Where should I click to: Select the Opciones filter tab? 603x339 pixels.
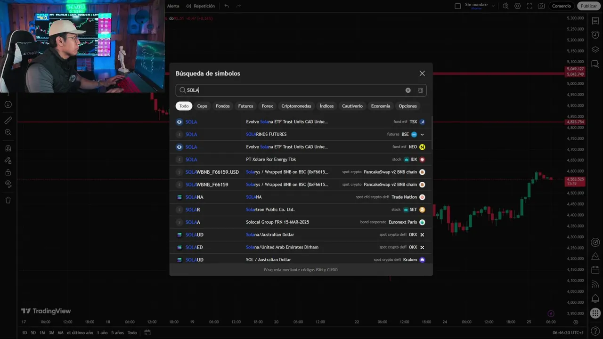(x=407, y=106)
